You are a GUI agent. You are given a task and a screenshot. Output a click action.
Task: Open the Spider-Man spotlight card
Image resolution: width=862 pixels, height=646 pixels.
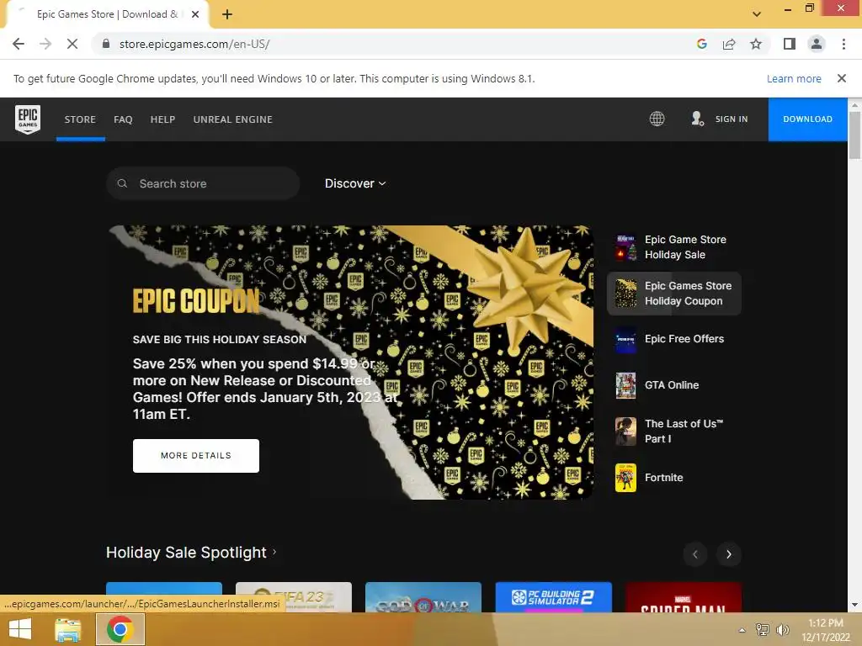(x=684, y=597)
